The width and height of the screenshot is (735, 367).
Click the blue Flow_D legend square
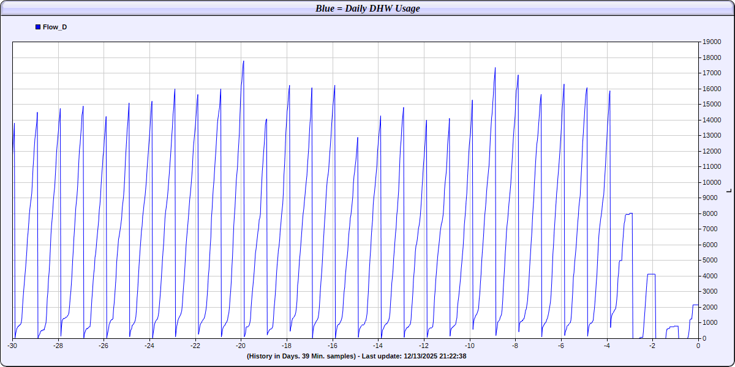coord(38,27)
